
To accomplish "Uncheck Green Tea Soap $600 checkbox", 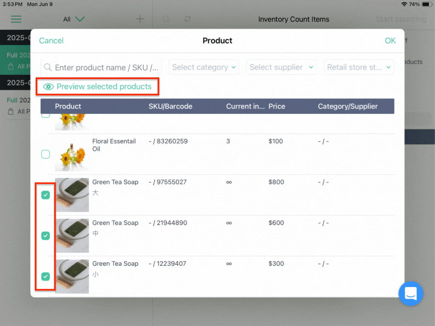I will [x=45, y=236].
